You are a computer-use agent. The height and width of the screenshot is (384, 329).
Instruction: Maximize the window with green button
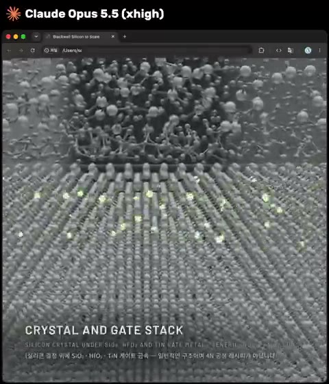point(23,37)
